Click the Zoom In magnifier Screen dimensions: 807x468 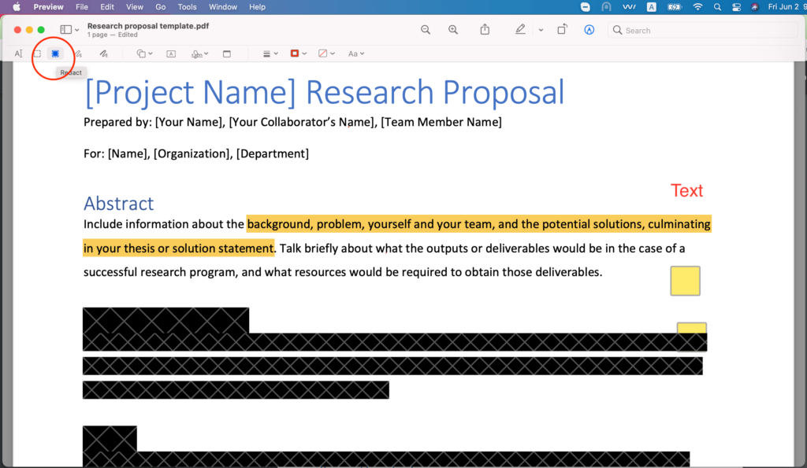click(453, 30)
